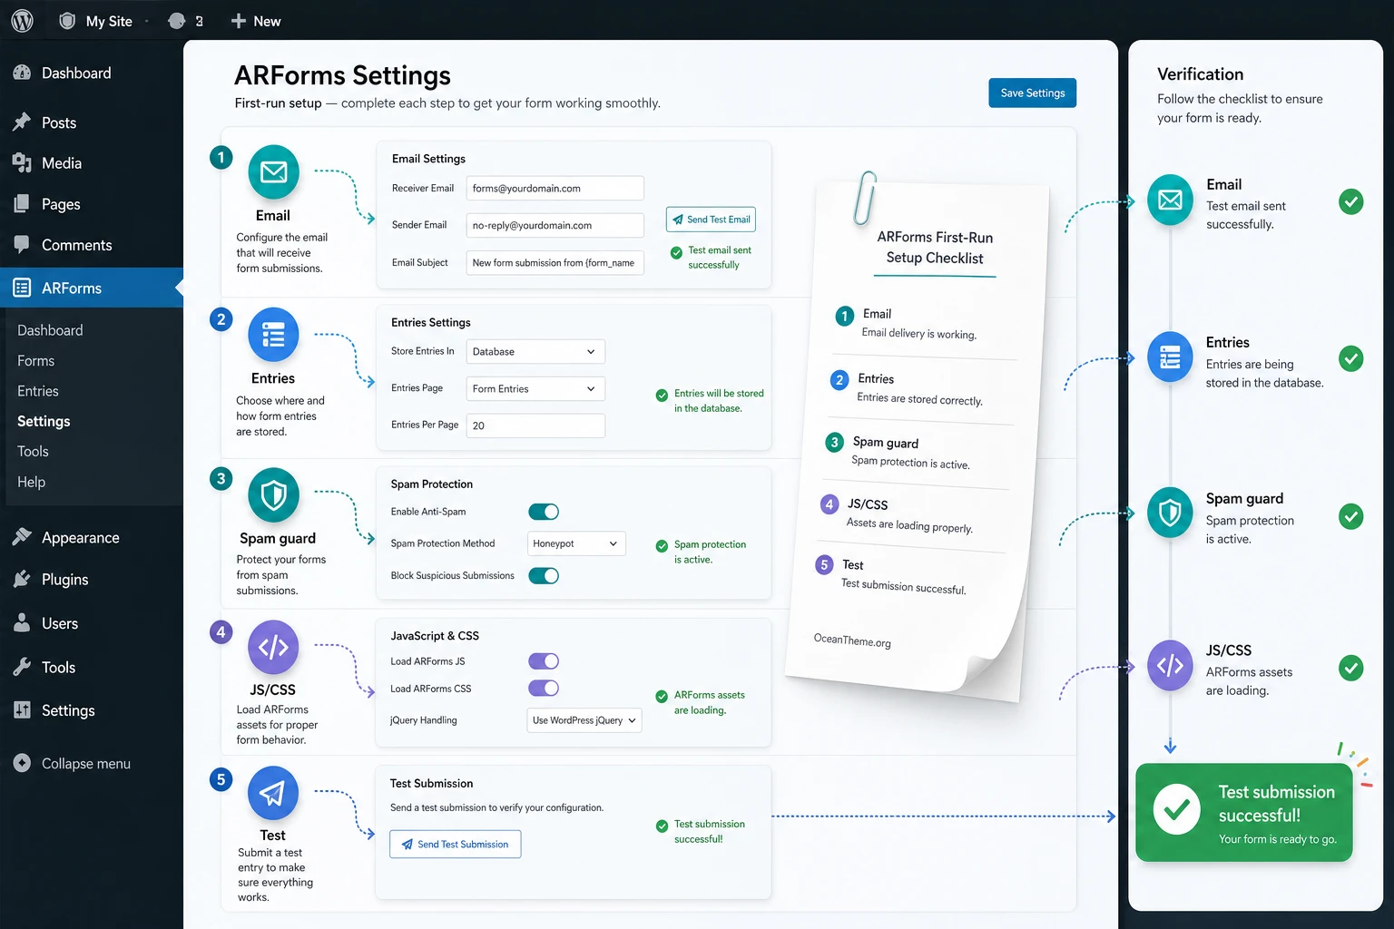Select the Test paper-plane step icon
Screen dimensions: 1394x929
[273, 793]
